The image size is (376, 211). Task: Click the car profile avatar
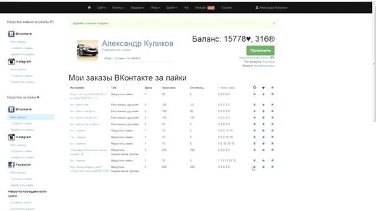(x=88, y=50)
